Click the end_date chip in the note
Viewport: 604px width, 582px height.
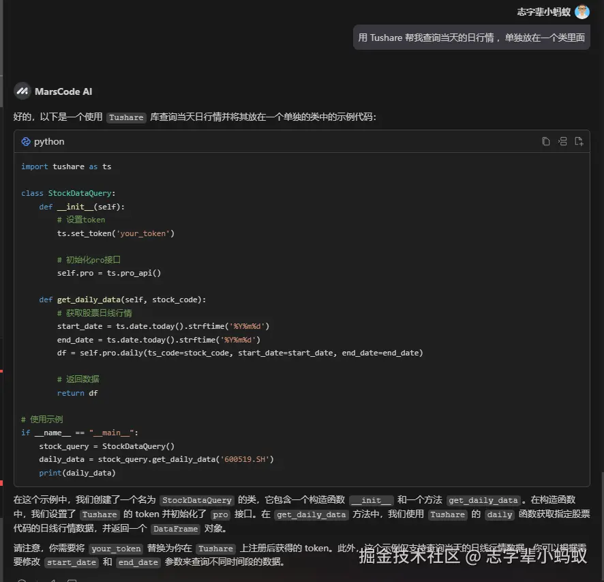(138, 562)
